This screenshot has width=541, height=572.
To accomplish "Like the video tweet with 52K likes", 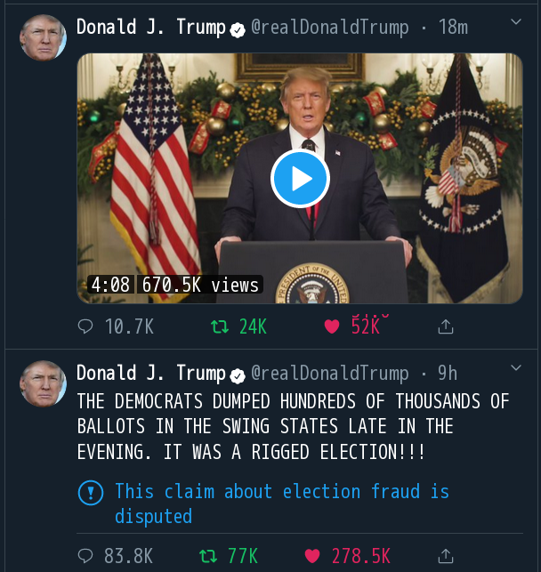I will pos(332,327).
